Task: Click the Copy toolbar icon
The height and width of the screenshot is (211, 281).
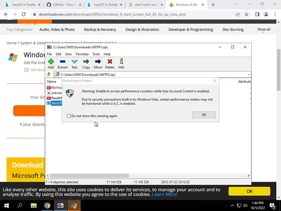Action: click(86, 64)
